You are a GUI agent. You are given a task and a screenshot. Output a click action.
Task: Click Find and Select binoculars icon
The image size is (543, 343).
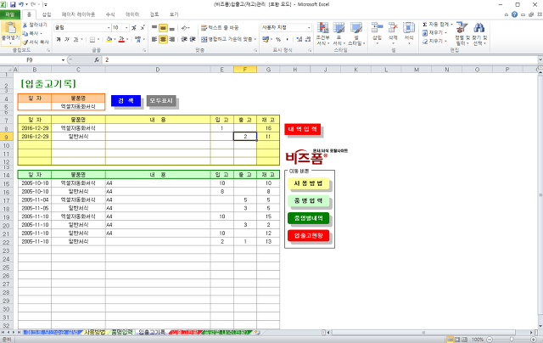point(479,28)
